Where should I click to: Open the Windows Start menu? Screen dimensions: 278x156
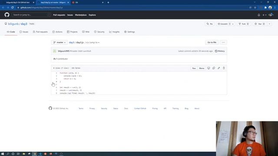point(3,154)
